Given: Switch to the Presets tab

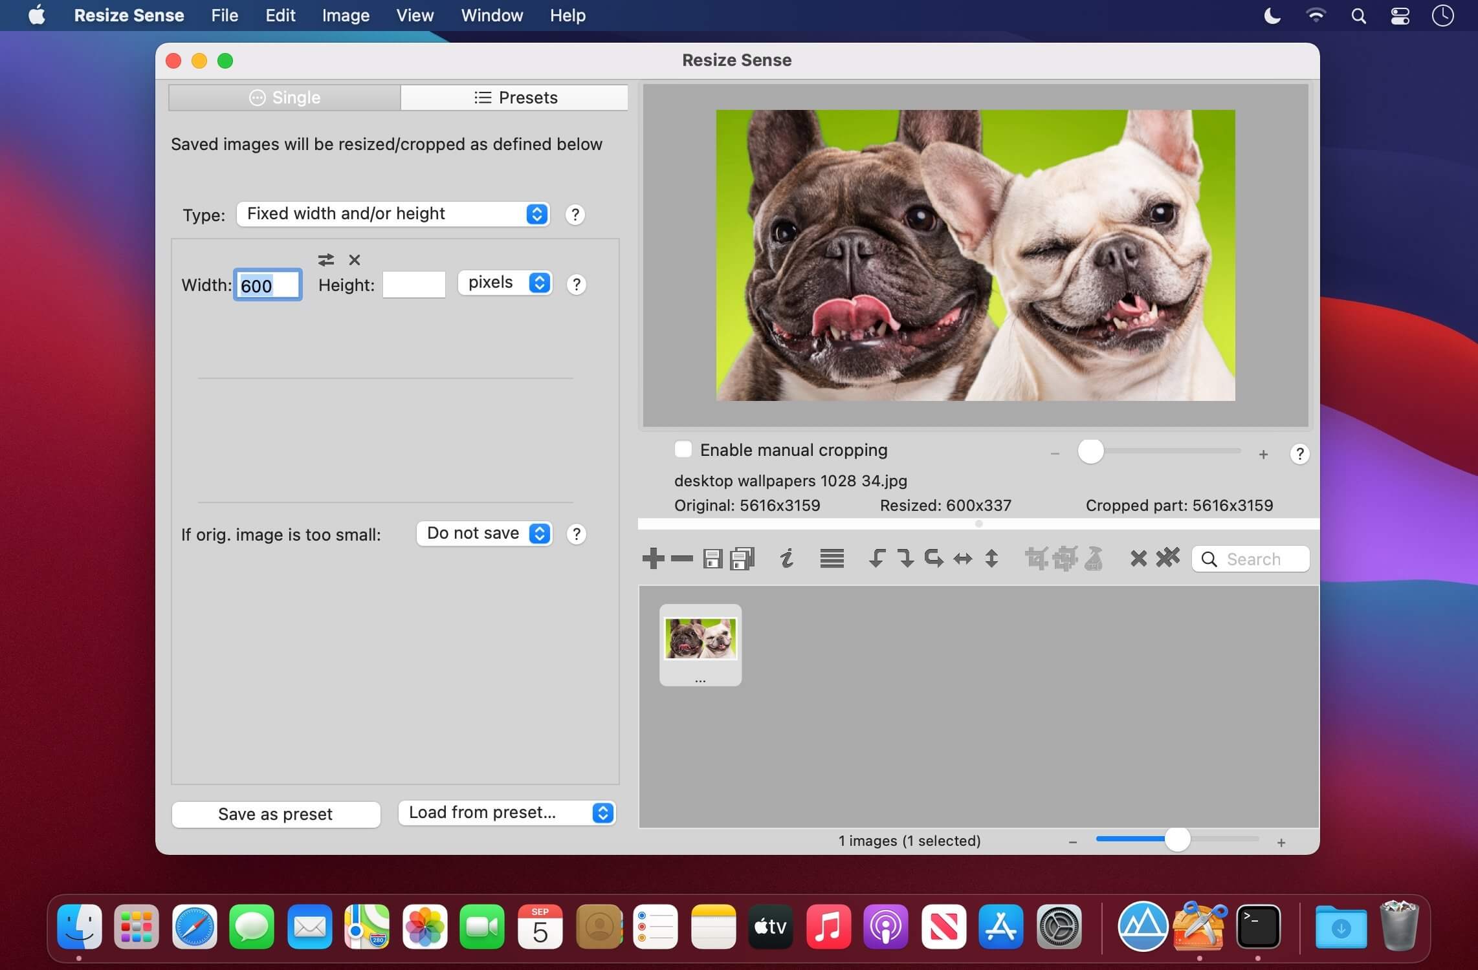Looking at the screenshot, I should click(514, 98).
